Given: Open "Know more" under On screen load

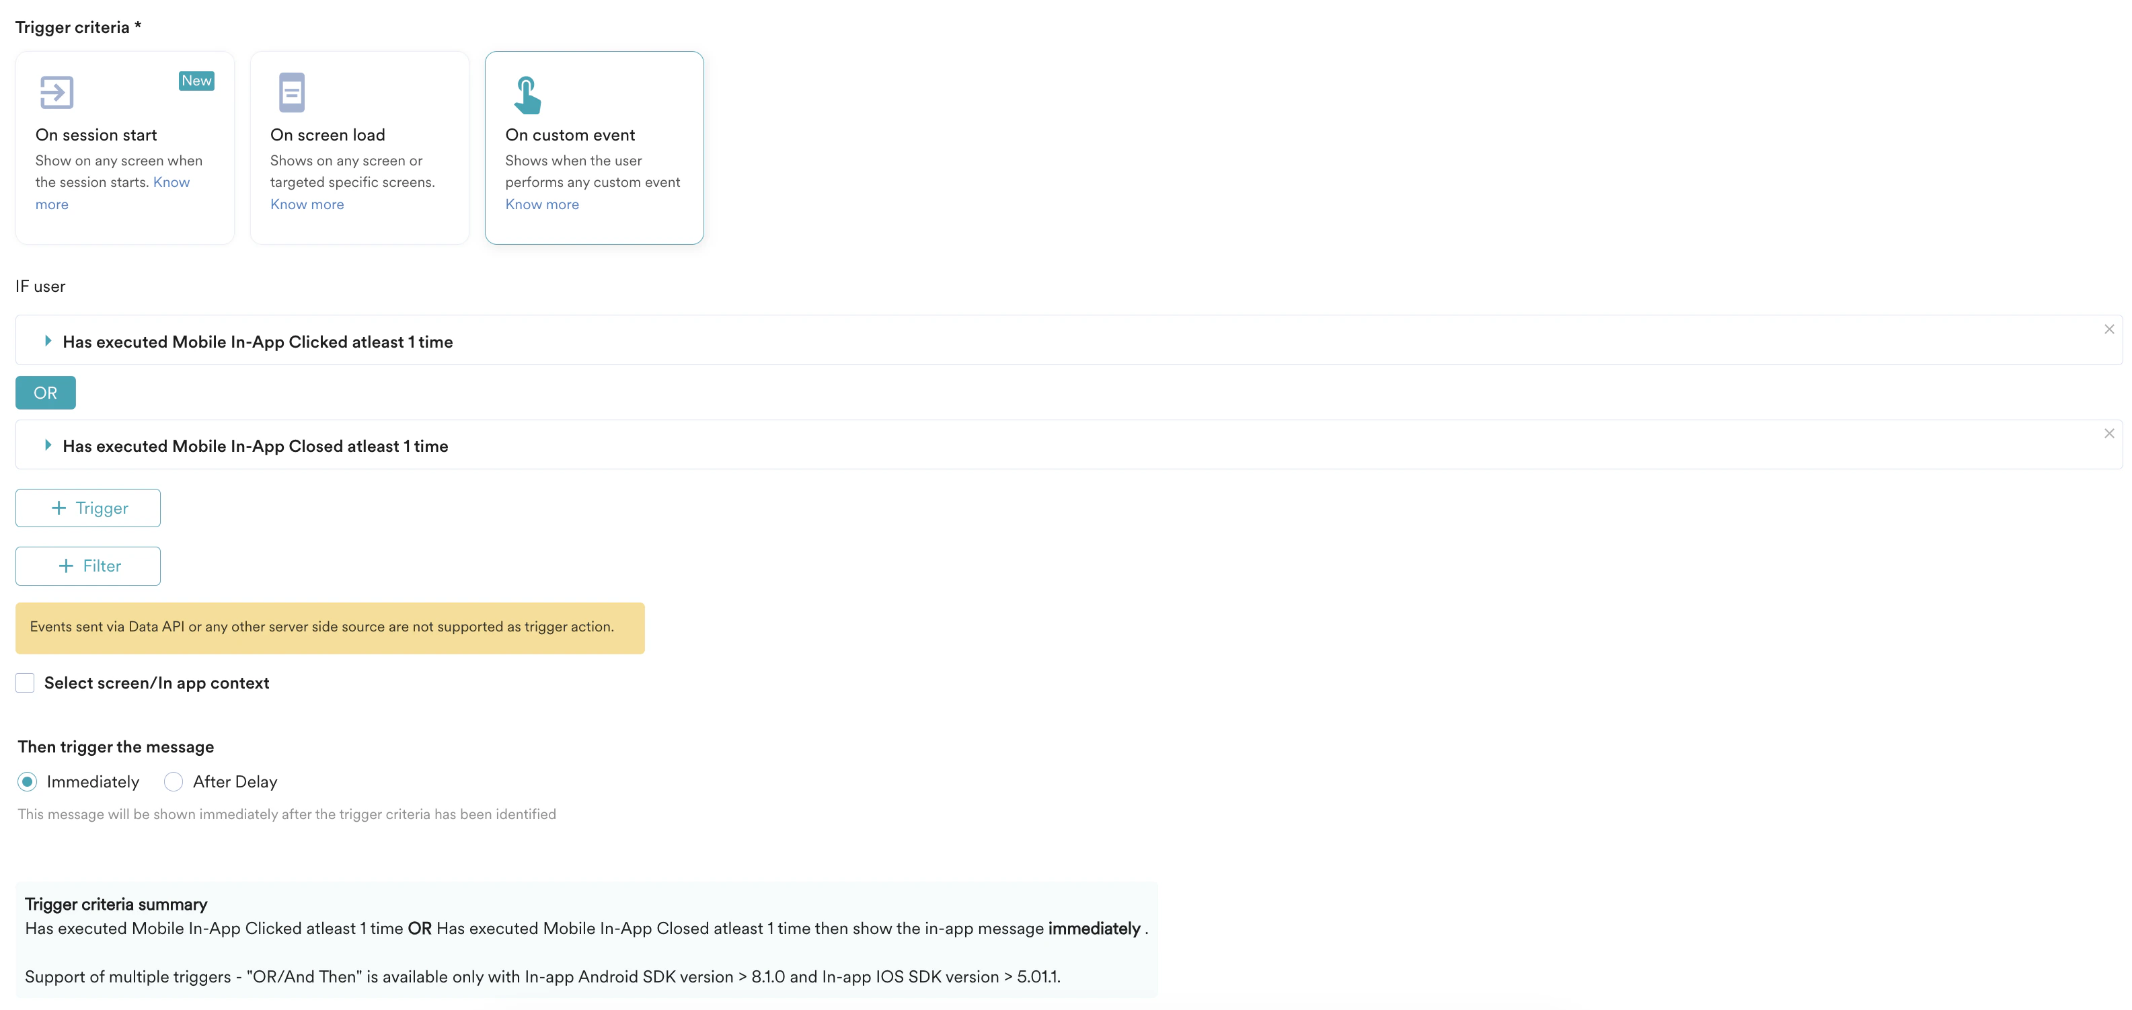Looking at the screenshot, I should click(x=306, y=204).
